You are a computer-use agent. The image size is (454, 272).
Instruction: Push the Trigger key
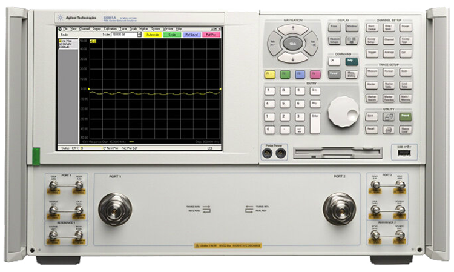(372, 53)
